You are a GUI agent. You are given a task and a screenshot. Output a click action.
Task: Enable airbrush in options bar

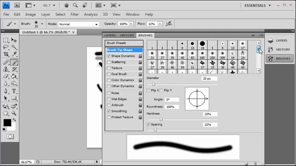[169, 24]
